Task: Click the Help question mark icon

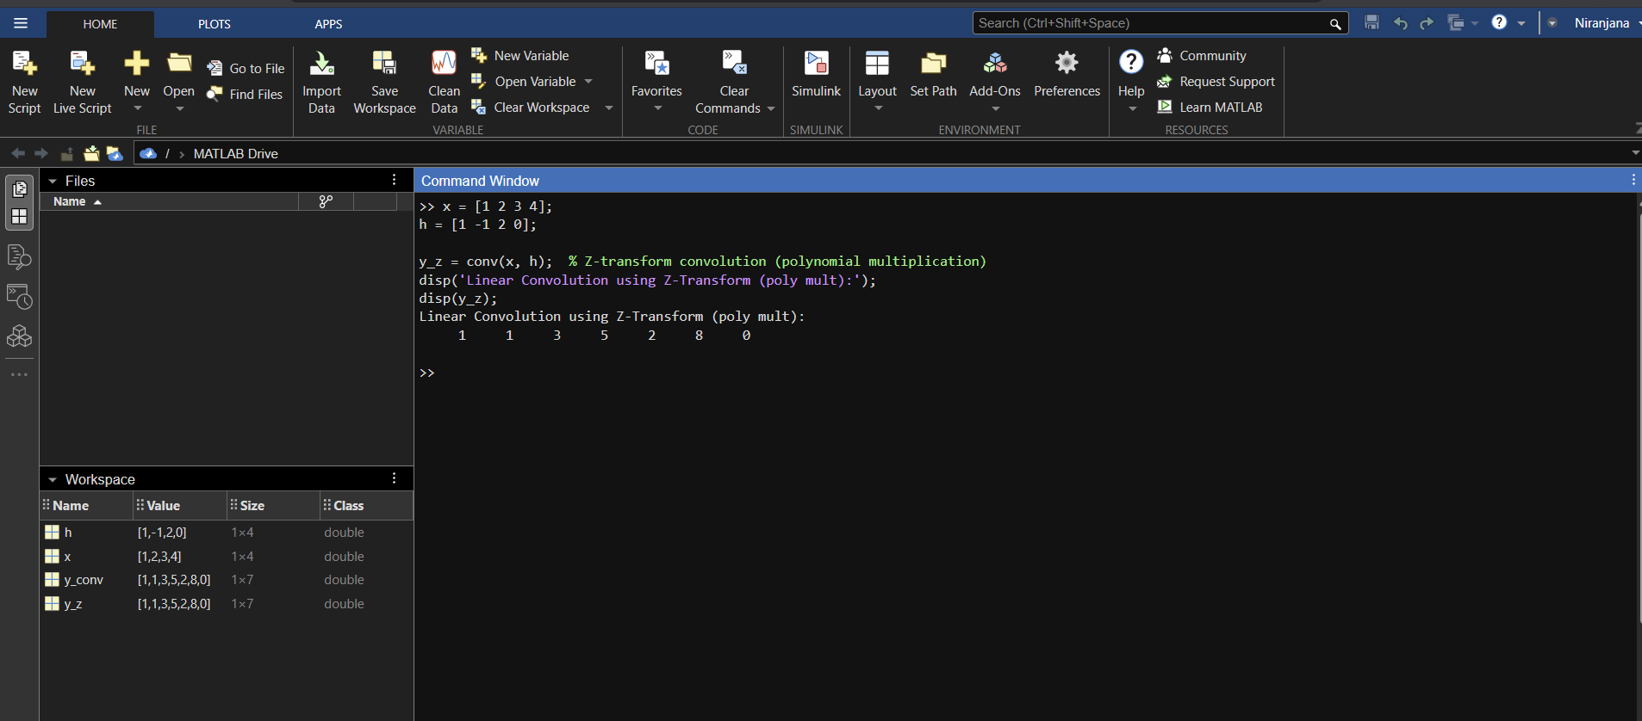Action: pos(1130,62)
